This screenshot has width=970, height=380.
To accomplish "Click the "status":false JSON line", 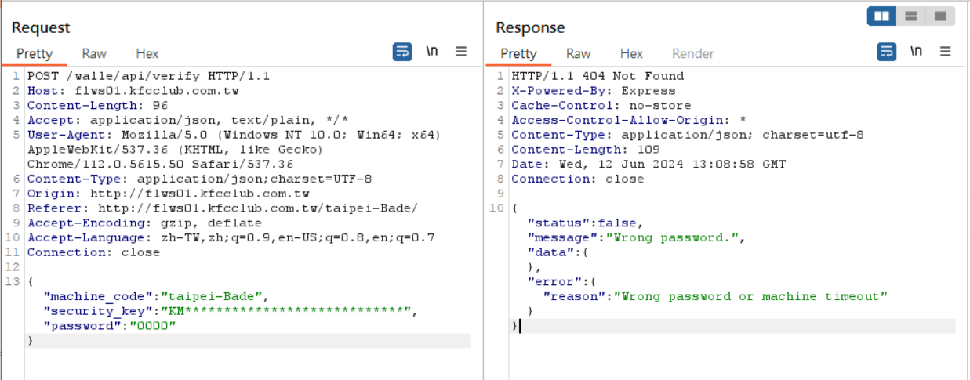I will point(586,223).
